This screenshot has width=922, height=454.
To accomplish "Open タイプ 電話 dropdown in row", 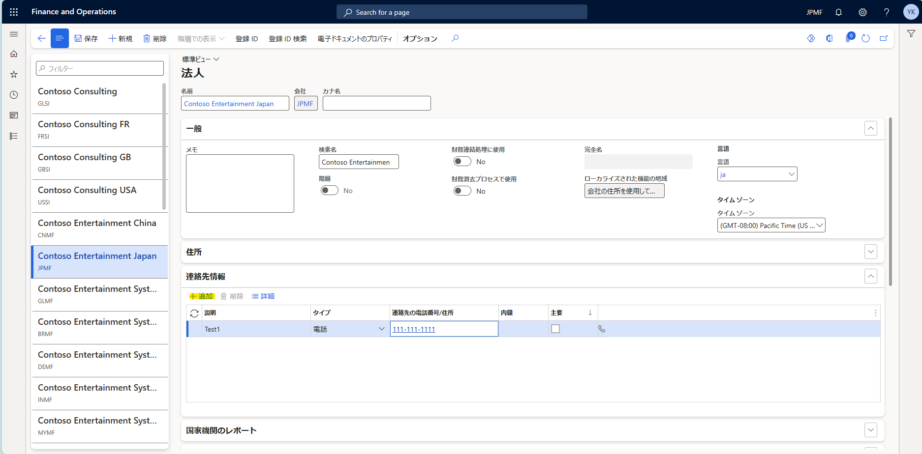I will point(381,329).
